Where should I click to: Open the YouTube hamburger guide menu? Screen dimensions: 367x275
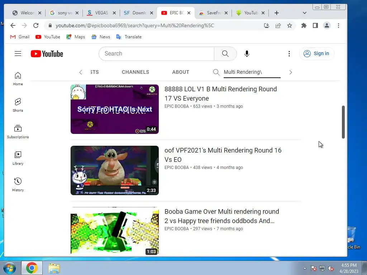[18, 54]
